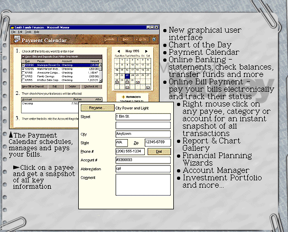Click the Reminders exclamation icon

[124, 97]
